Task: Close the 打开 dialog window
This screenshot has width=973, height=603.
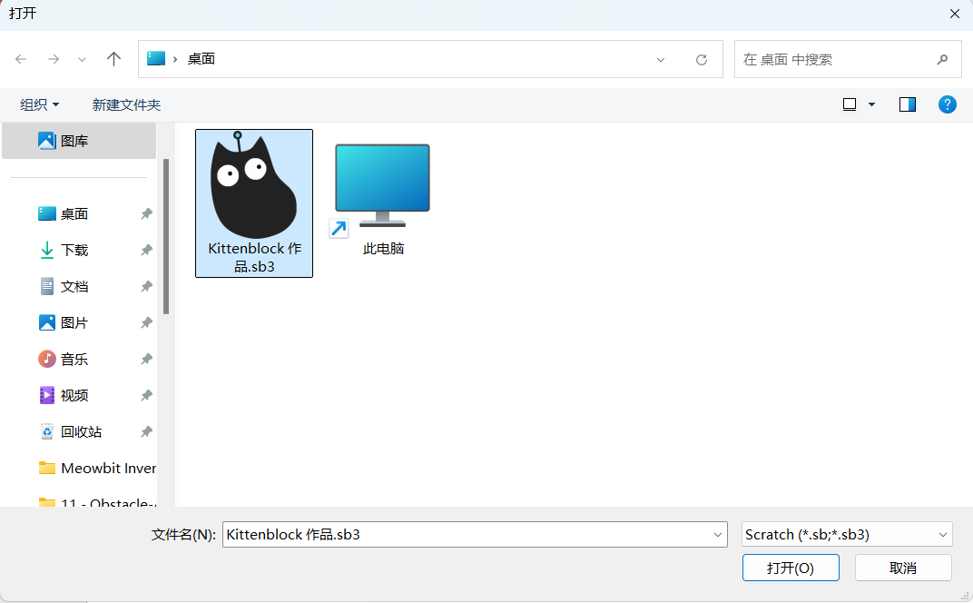Action: click(954, 14)
